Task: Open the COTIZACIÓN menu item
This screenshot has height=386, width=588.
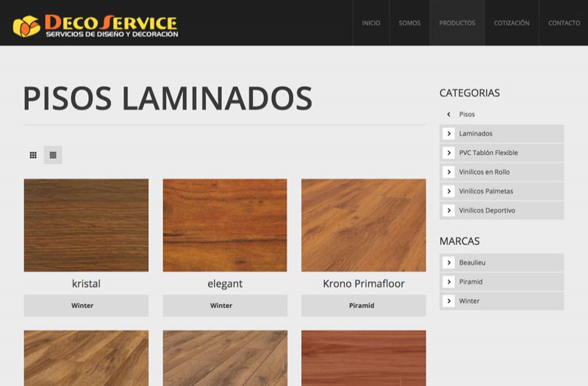Action: coord(512,23)
